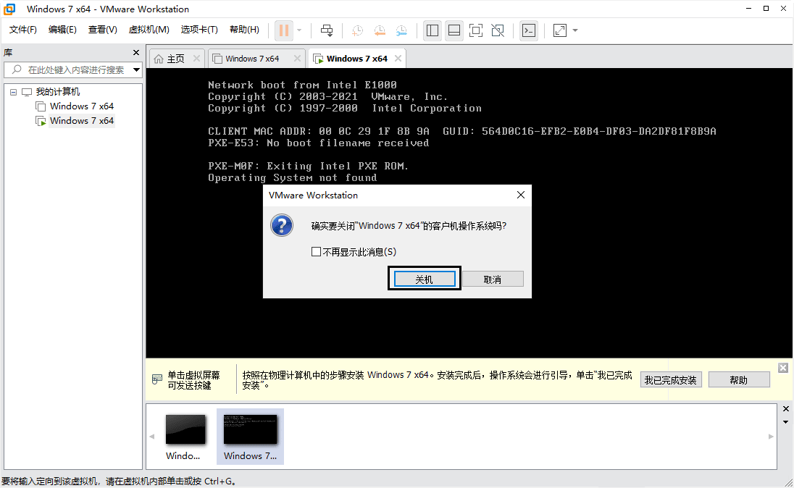Viewport: 794px width, 488px height.
Task: Open the 查看(V) menu
Action: coord(102,30)
